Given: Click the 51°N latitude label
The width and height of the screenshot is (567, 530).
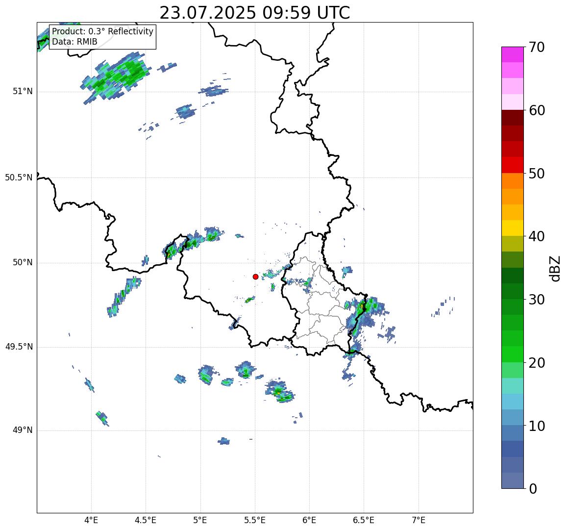Looking at the screenshot, I should point(23,92).
